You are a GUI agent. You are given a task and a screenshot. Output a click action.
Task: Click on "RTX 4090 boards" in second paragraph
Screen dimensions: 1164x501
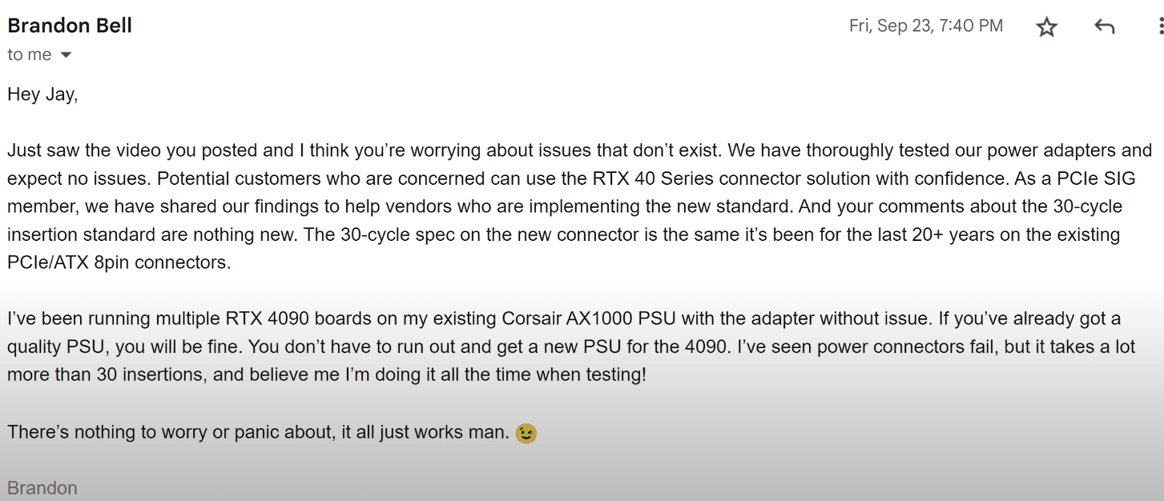[286, 319]
